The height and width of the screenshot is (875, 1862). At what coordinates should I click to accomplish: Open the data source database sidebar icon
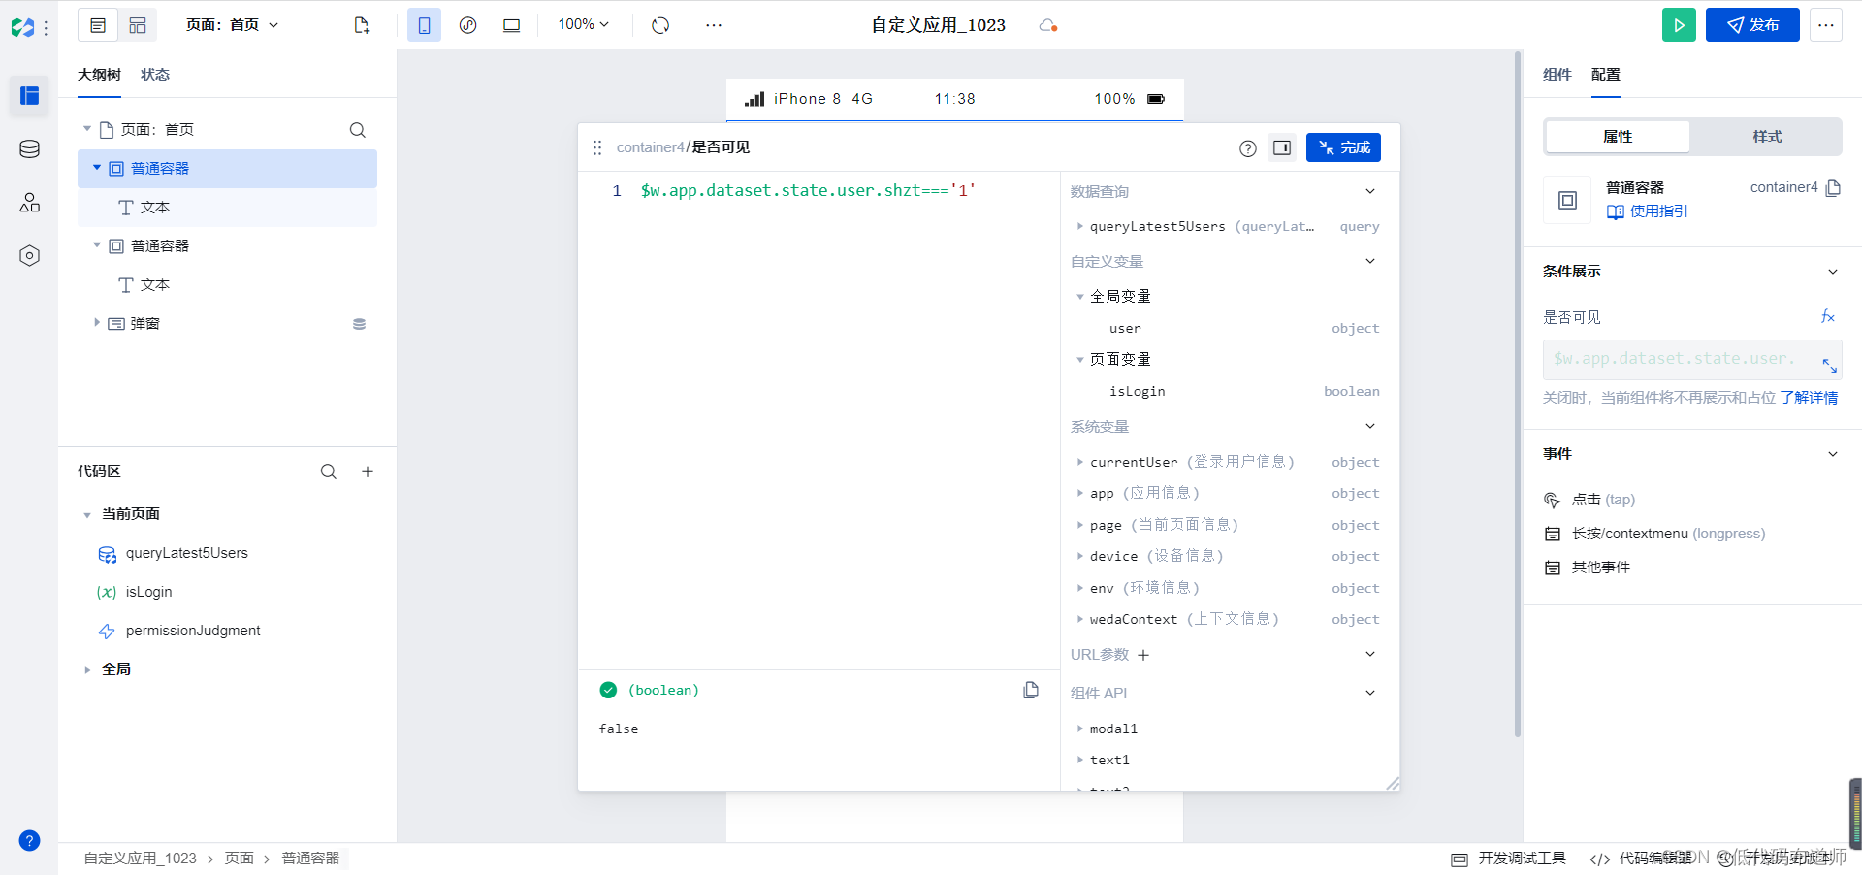29,148
